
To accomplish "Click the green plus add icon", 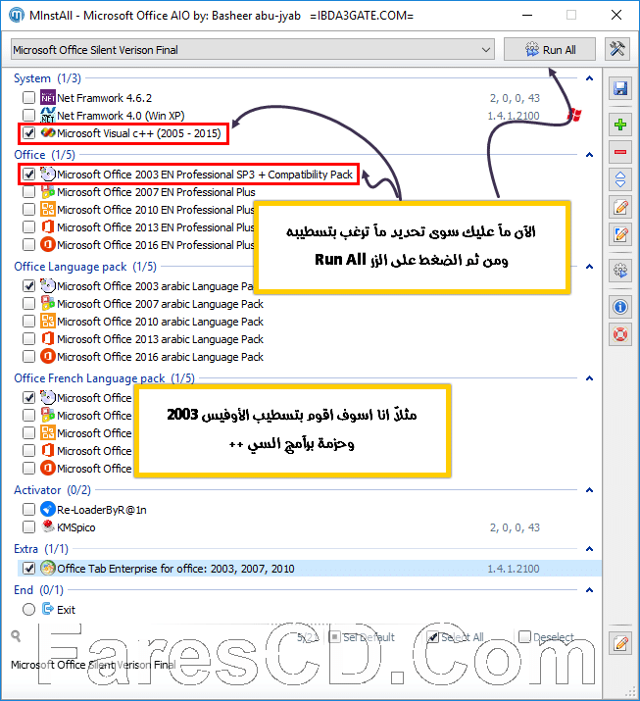I will (619, 125).
